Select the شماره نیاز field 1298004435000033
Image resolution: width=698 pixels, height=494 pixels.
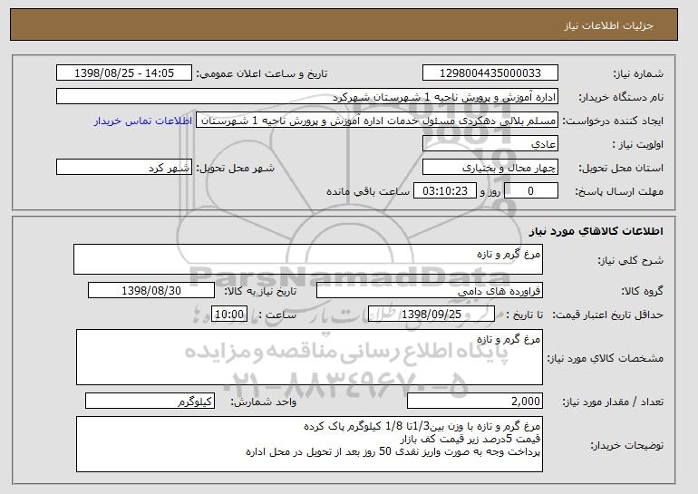pos(490,73)
